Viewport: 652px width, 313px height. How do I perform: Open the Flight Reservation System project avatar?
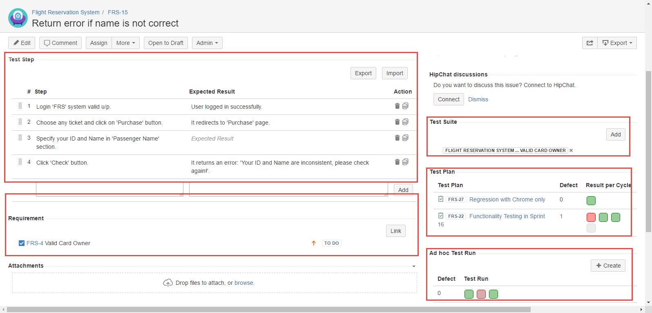18,18
